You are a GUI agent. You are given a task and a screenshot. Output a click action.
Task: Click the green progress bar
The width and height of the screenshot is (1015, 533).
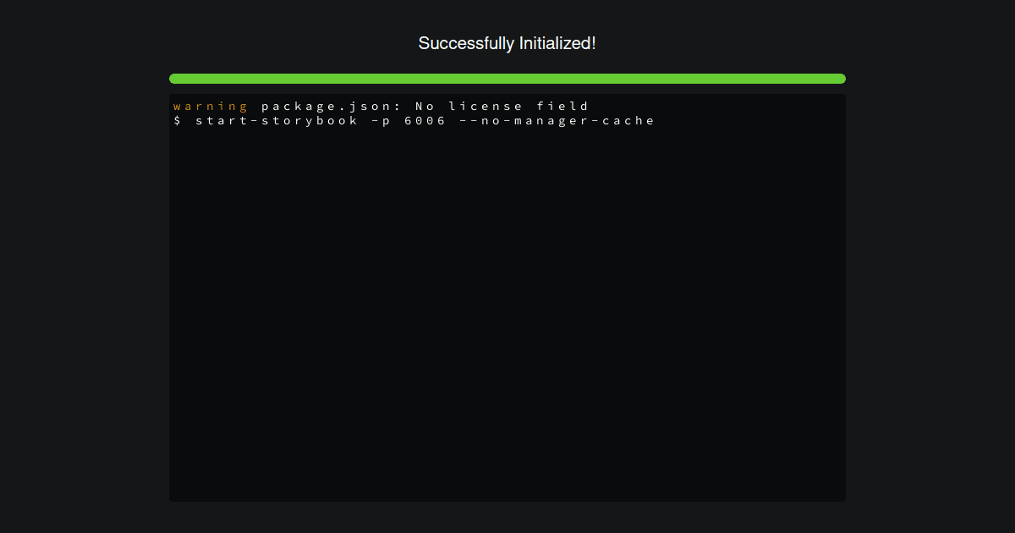507,79
